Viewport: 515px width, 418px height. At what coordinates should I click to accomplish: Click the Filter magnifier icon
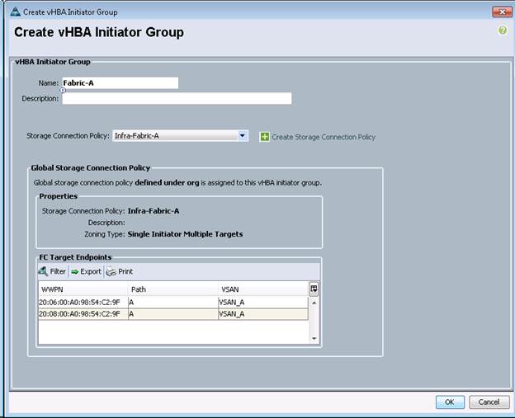43,271
